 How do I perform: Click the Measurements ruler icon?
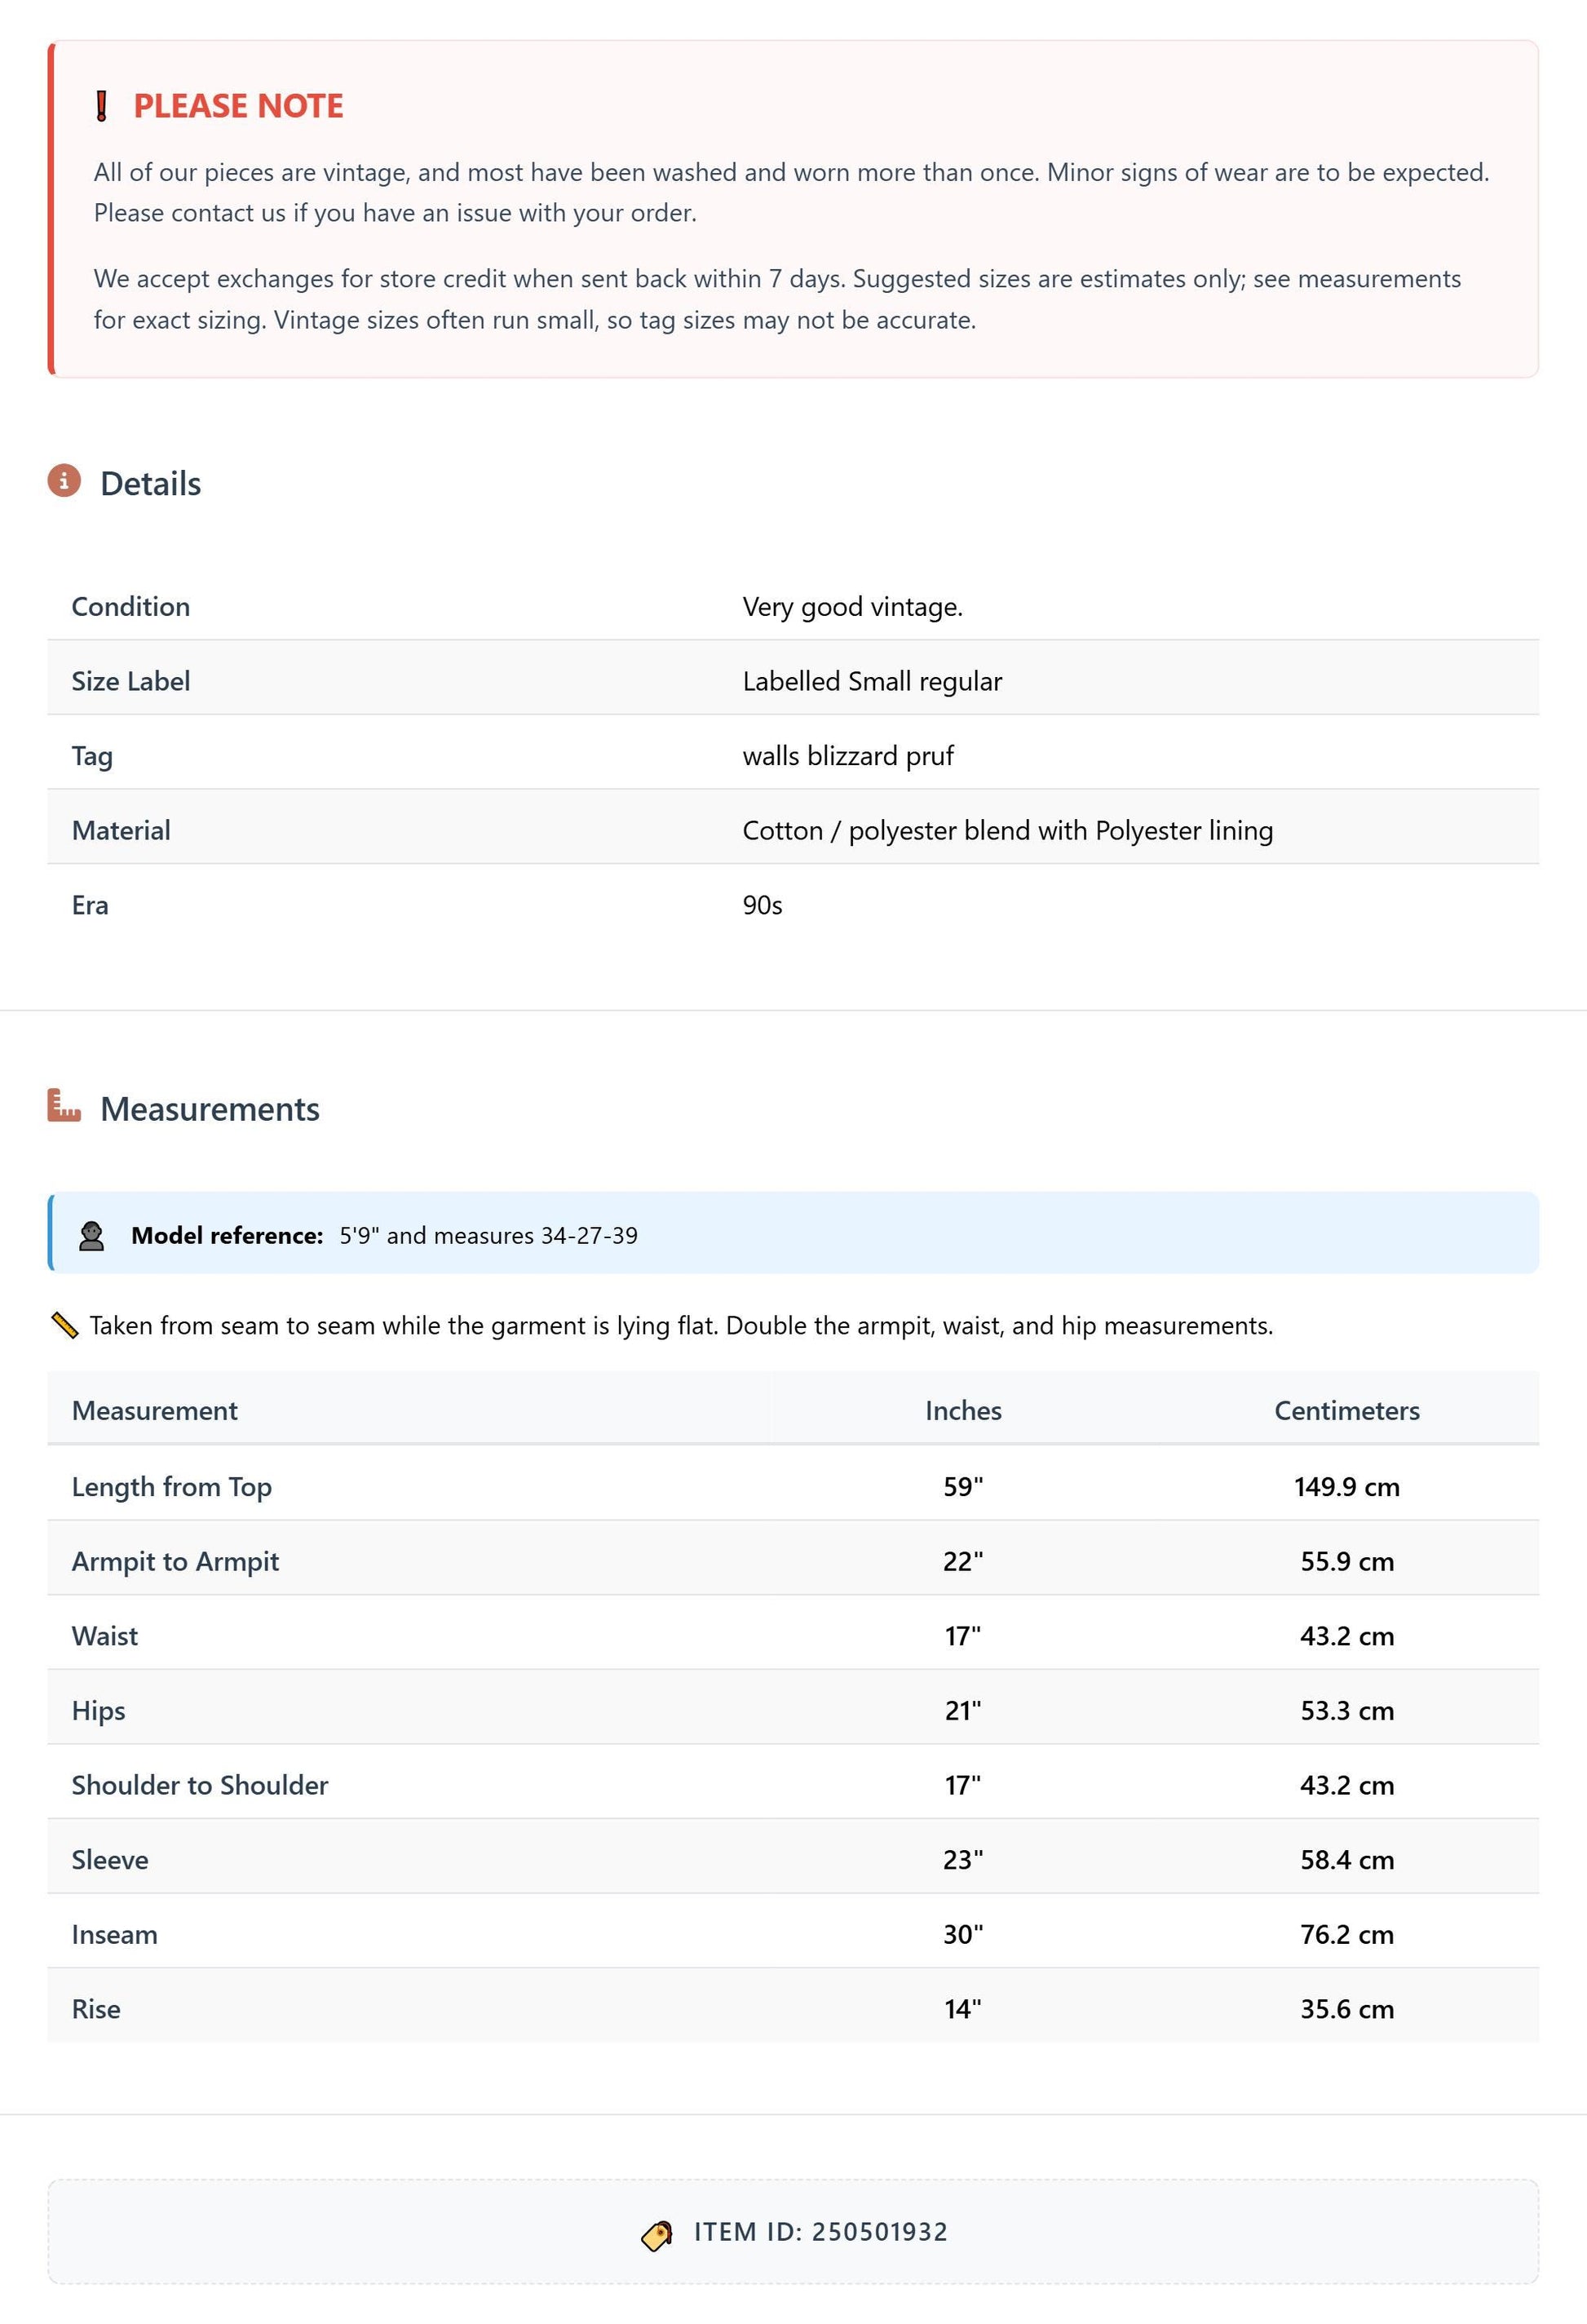pyautogui.click(x=64, y=1106)
